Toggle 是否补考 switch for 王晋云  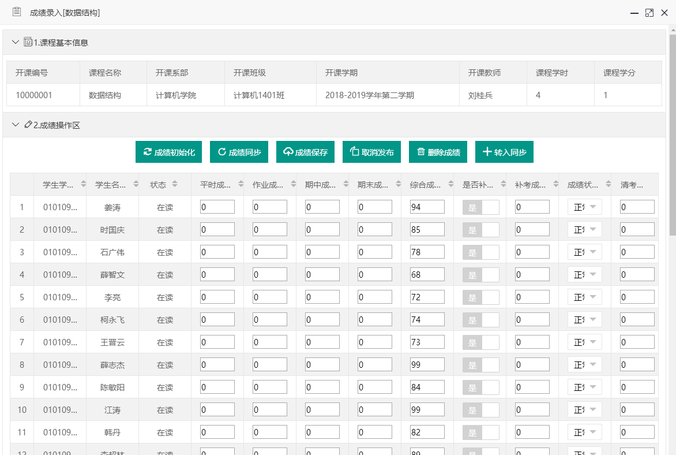point(480,342)
